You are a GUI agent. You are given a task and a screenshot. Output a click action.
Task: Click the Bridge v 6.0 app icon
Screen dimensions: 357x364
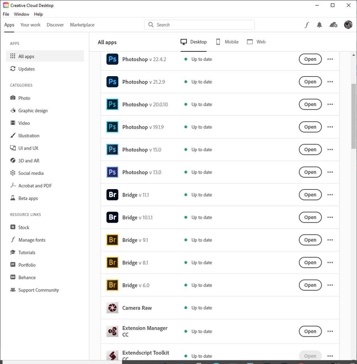coord(112,285)
